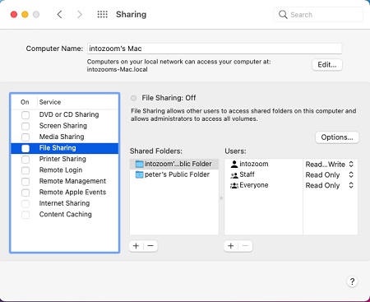Change Everyone Read Only permission
370x302 pixels.
[x=351, y=185]
